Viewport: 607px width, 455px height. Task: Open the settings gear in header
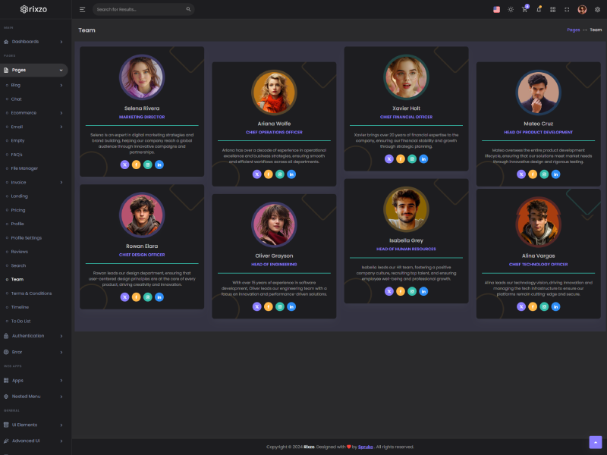(597, 9)
